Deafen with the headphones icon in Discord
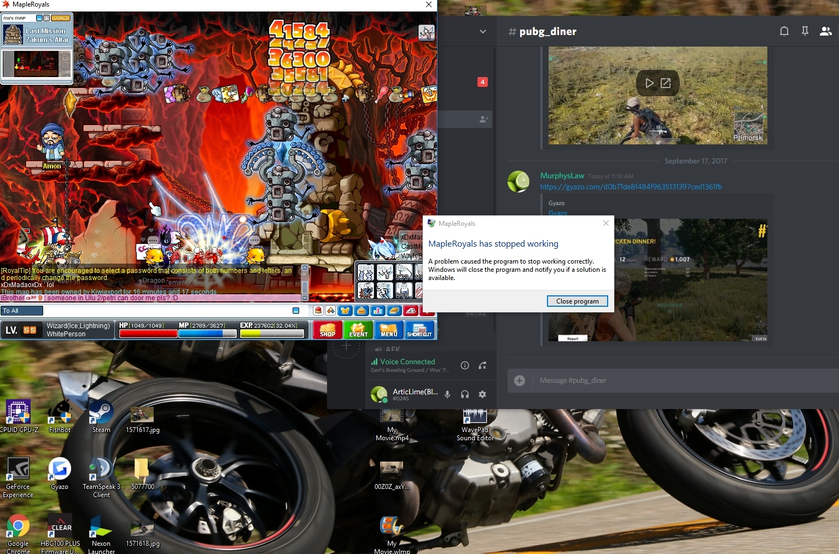The width and height of the screenshot is (839, 554). tap(465, 394)
